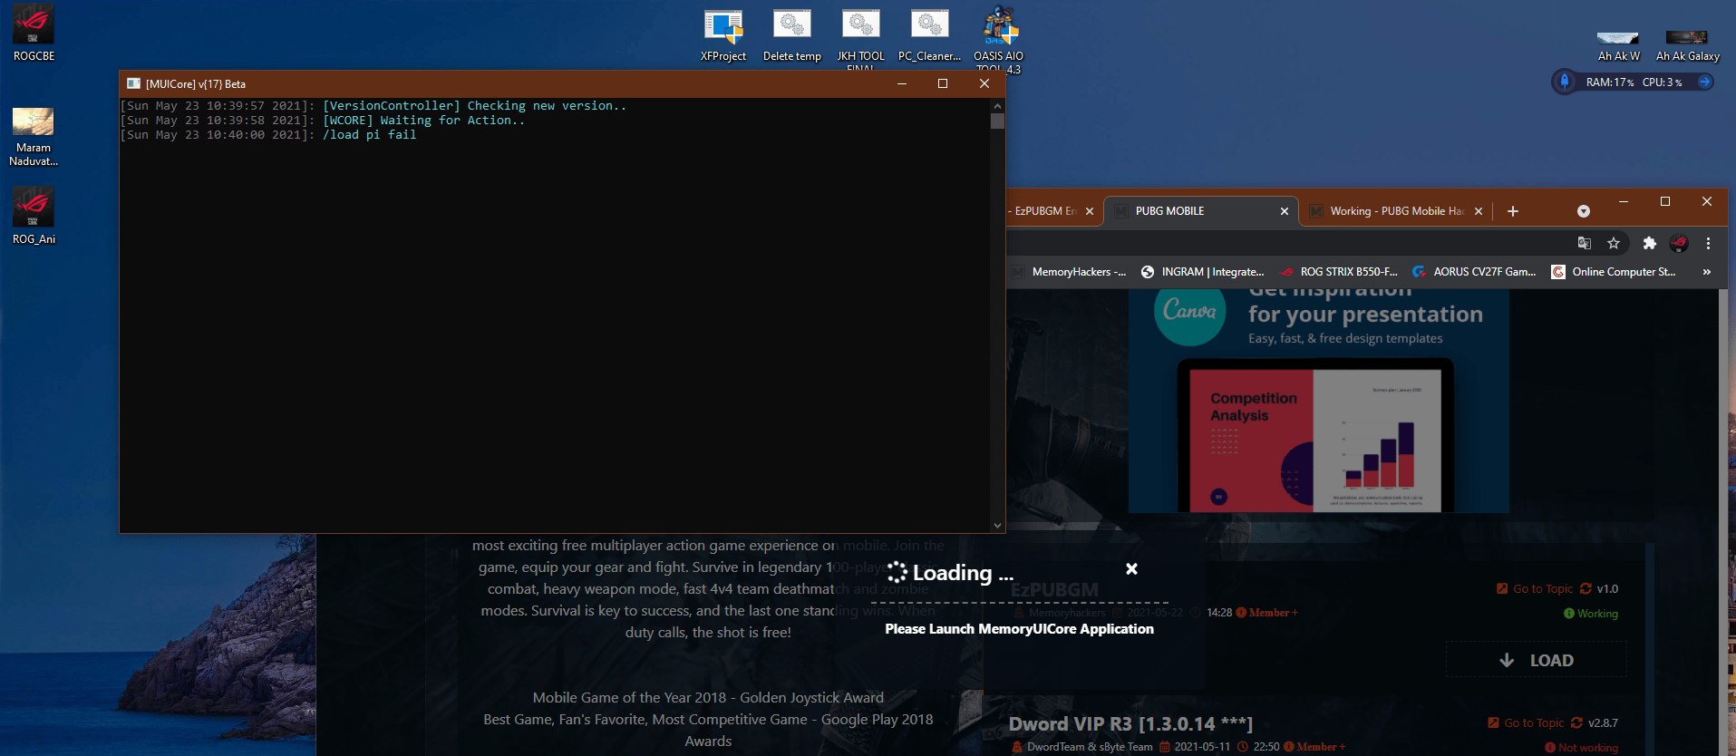Open the Online Computer St bookmark

tap(1614, 272)
